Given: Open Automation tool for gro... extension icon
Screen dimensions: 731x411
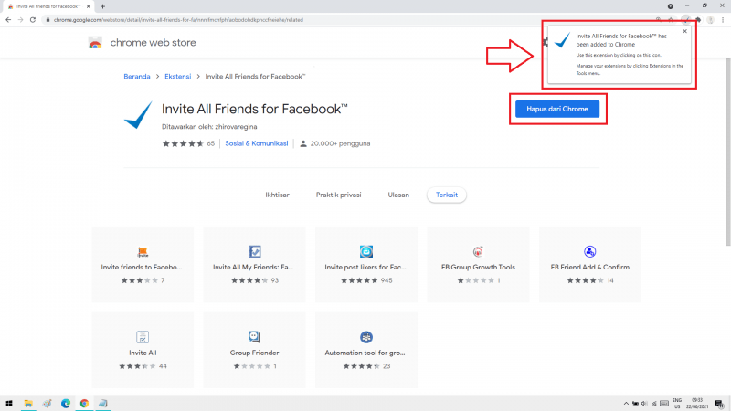Looking at the screenshot, I should click(366, 337).
